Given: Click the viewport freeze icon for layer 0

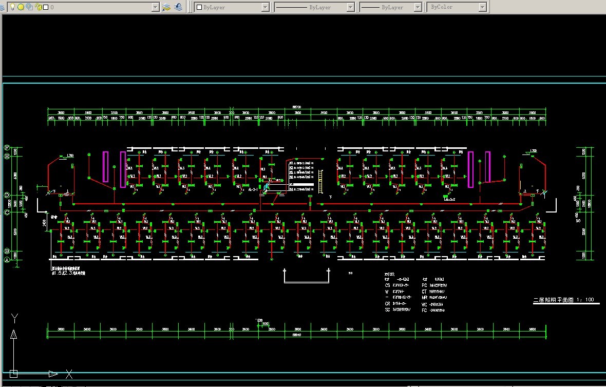Looking at the screenshot, I should click(29, 7).
